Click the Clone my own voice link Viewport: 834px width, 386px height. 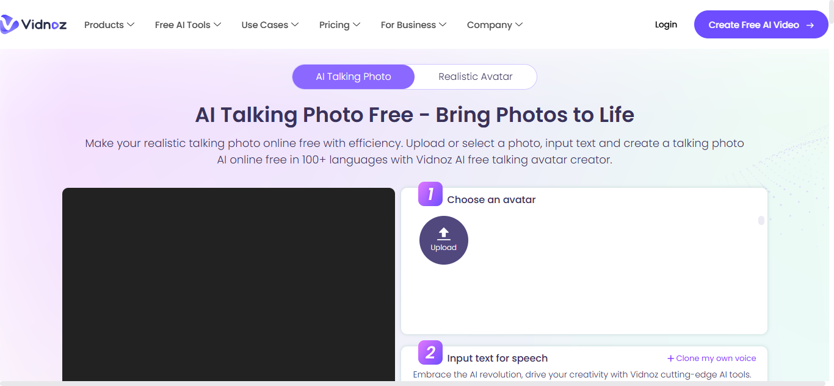pyautogui.click(x=716, y=359)
